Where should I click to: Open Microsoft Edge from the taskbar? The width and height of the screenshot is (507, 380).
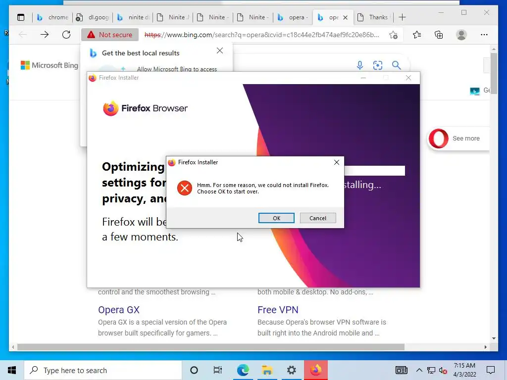[x=243, y=370]
